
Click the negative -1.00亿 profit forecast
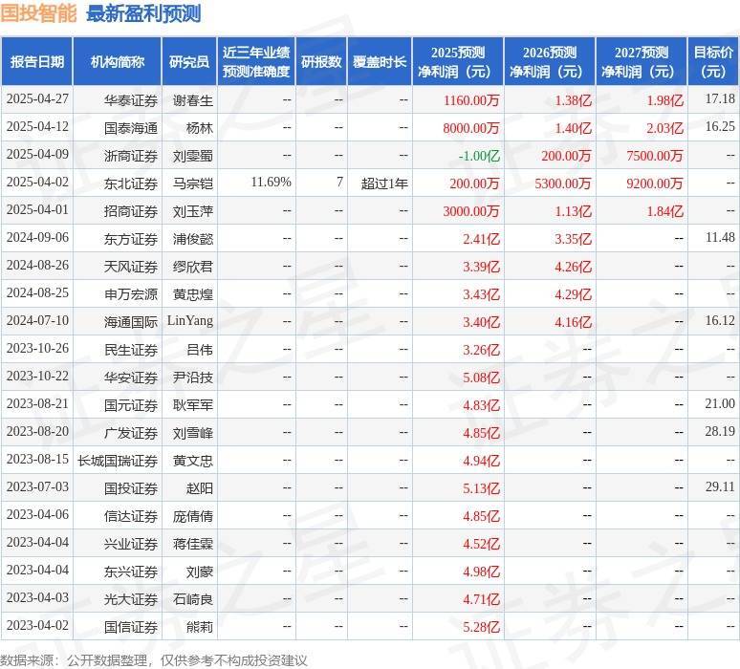pos(480,155)
